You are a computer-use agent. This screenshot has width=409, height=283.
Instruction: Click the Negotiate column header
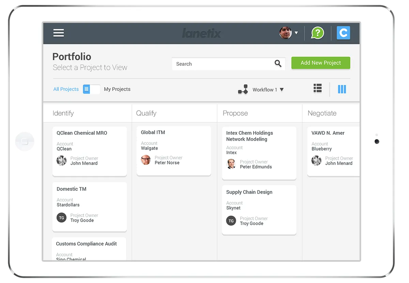(322, 113)
